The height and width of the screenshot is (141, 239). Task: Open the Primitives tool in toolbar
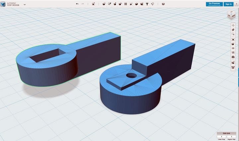point(104,4)
